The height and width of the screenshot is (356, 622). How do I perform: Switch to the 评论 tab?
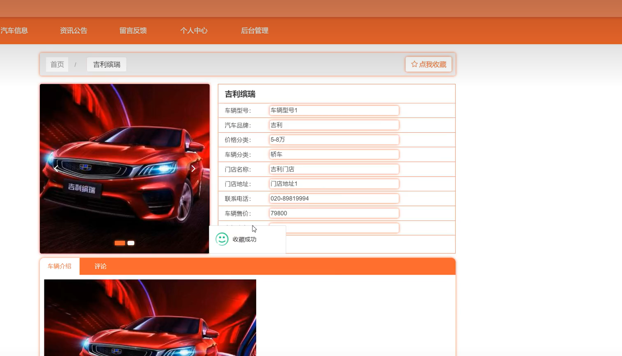coord(100,266)
